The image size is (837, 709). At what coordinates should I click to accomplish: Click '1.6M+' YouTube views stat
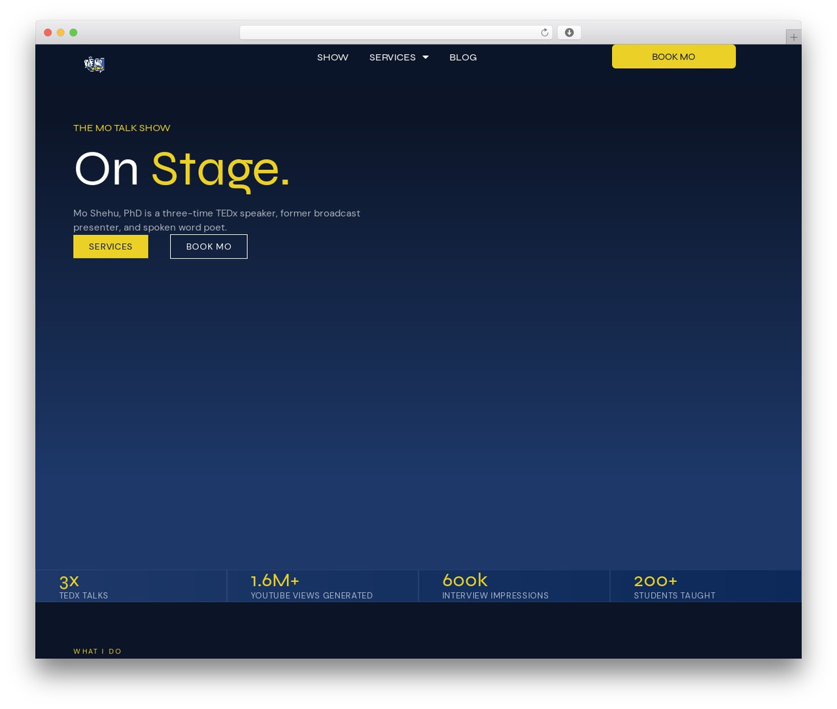click(x=275, y=580)
